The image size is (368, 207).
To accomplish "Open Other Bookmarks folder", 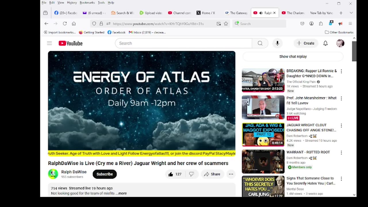I will click(x=339, y=32).
